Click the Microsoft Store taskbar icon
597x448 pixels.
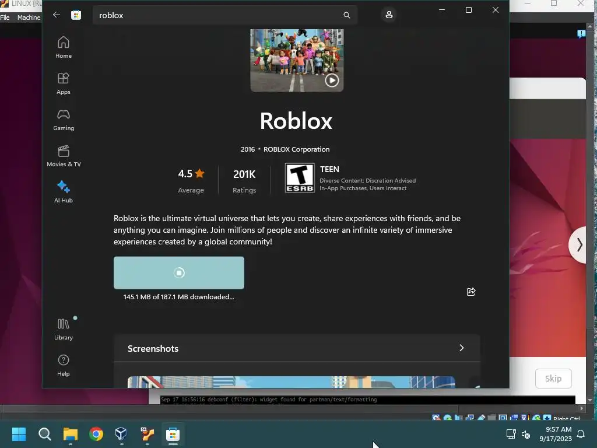click(x=173, y=434)
